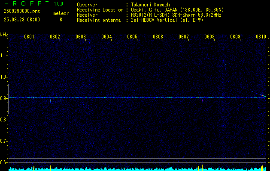The width and height of the screenshot is (270, 171).
Task: Select the version number 1.0.0
Action: point(58,4)
